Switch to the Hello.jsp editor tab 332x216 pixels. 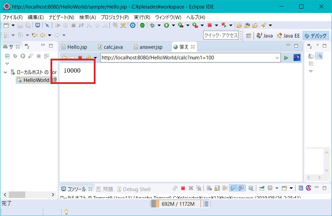point(74,47)
